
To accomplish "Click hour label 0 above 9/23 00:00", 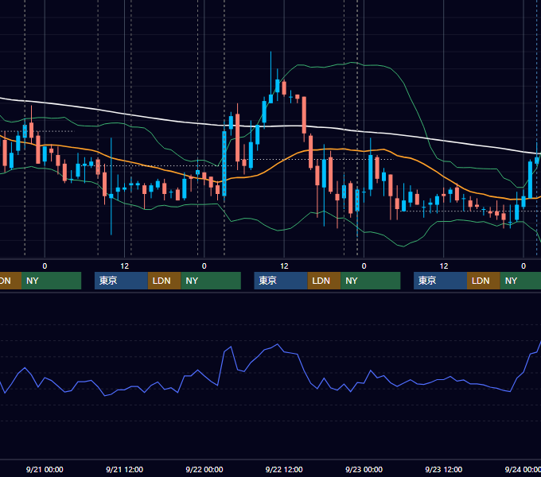I will click(x=364, y=266).
